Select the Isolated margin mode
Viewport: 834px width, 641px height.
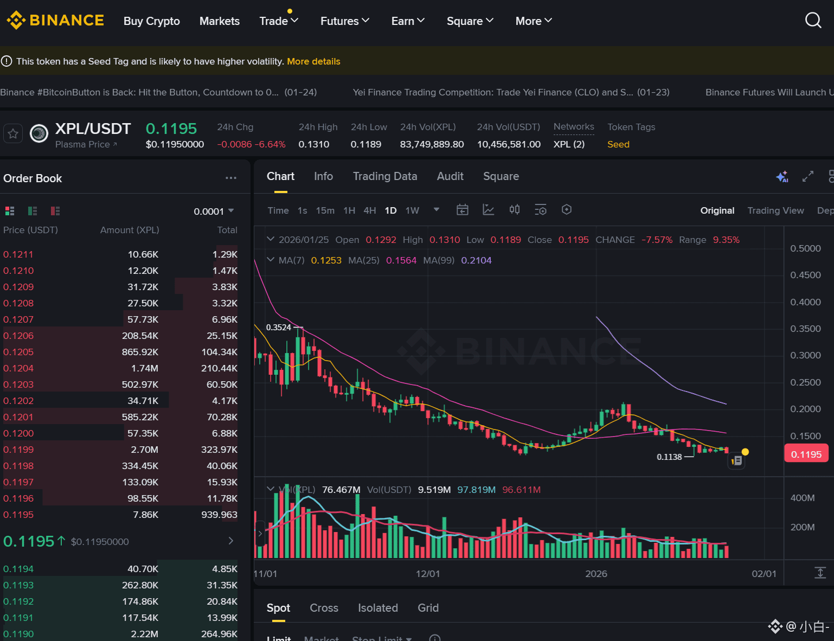pyautogui.click(x=378, y=608)
